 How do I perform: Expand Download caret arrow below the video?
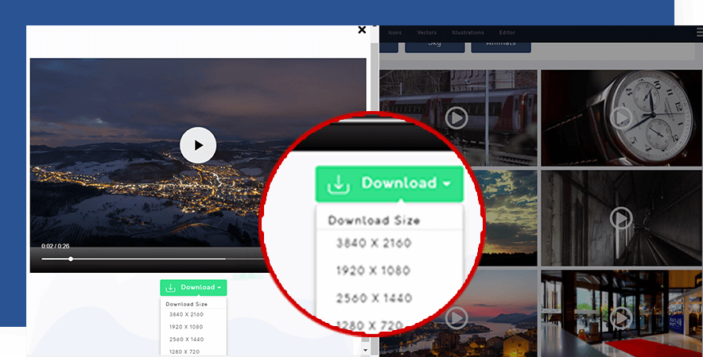(x=219, y=287)
